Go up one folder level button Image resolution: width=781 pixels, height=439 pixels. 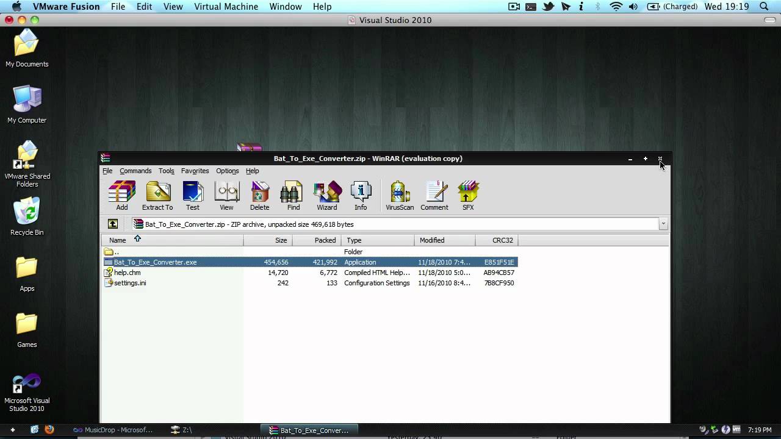point(113,224)
